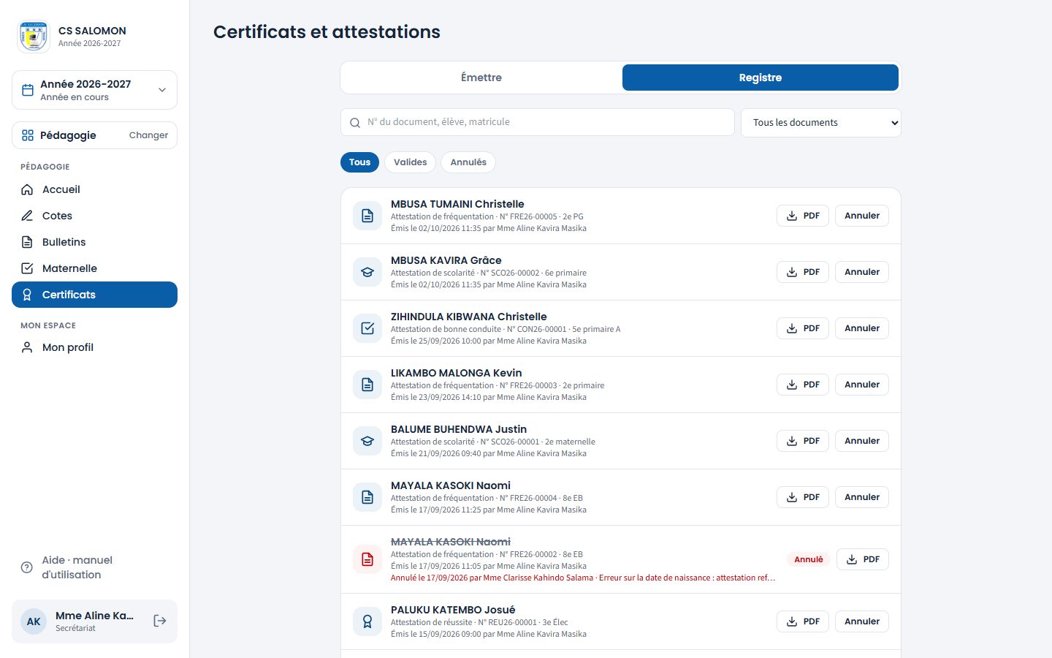This screenshot has width=1052, height=658.
Task: Click Changer to switch module
Action: (148, 135)
